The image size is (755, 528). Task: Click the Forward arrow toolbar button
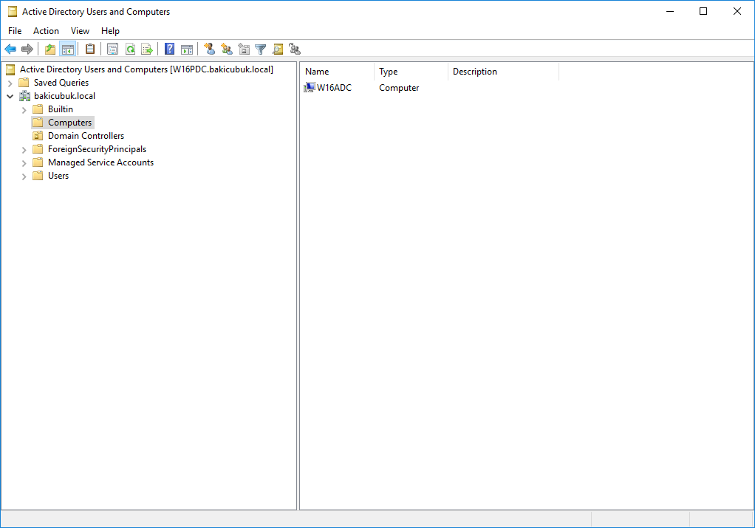tap(27, 49)
